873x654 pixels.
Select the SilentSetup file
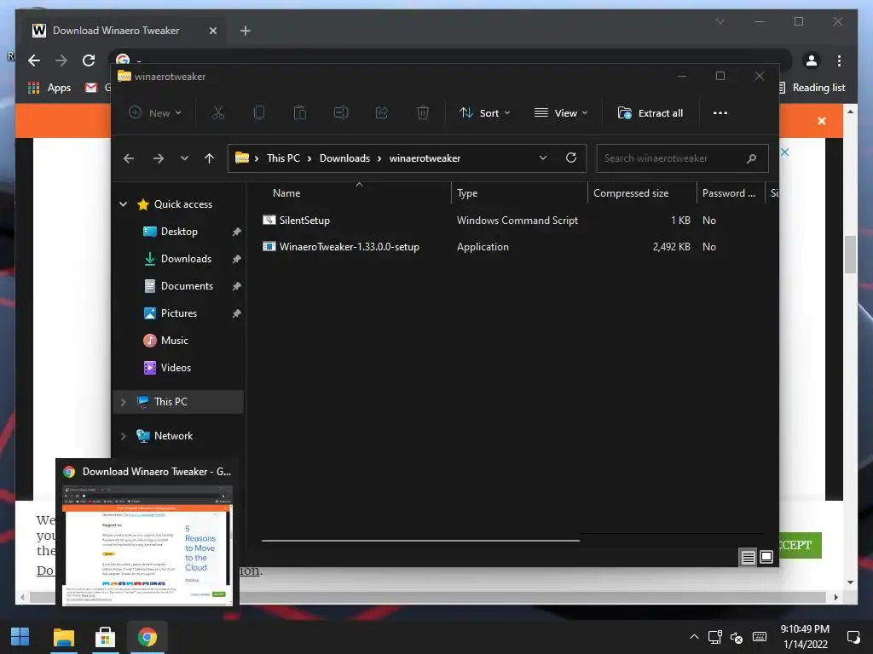tap(304, 221)
